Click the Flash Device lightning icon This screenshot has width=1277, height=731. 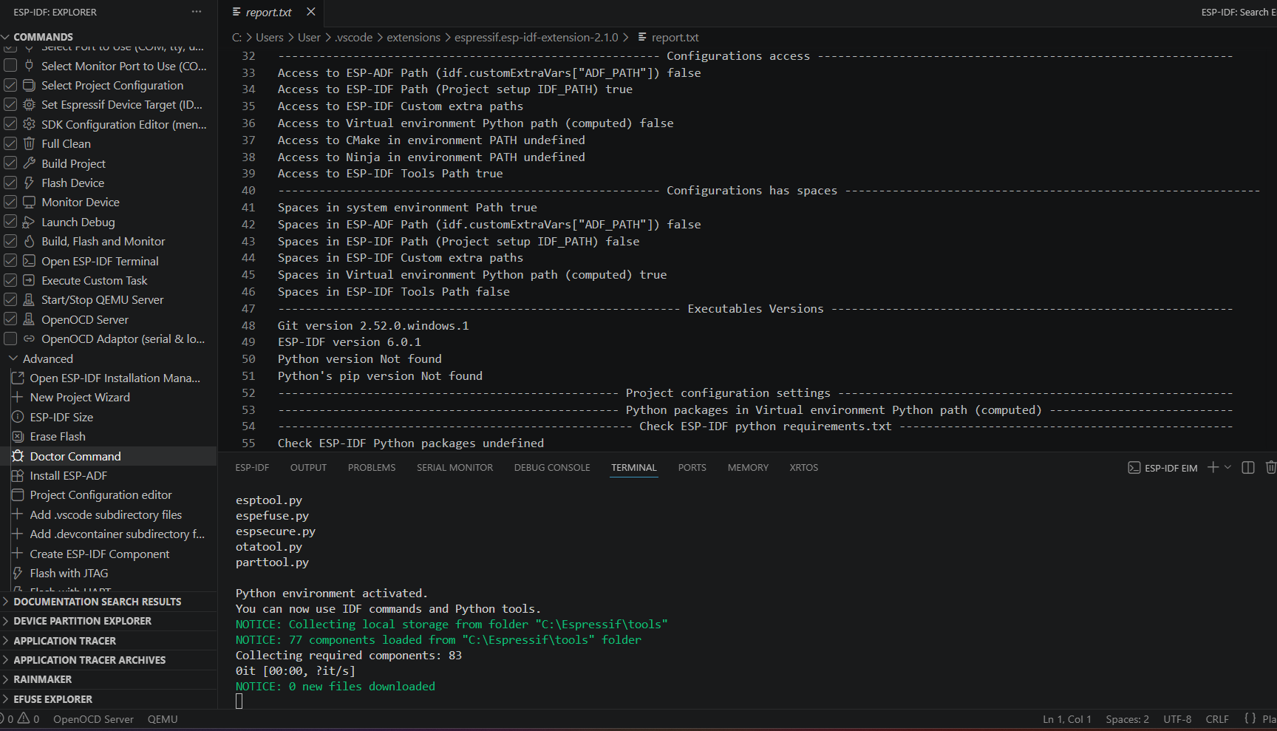pos(29,183)
